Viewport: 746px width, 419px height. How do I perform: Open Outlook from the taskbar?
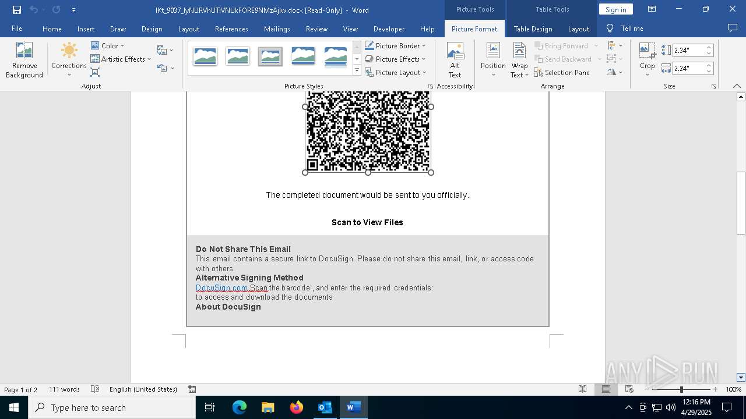[x=325, y=407]
